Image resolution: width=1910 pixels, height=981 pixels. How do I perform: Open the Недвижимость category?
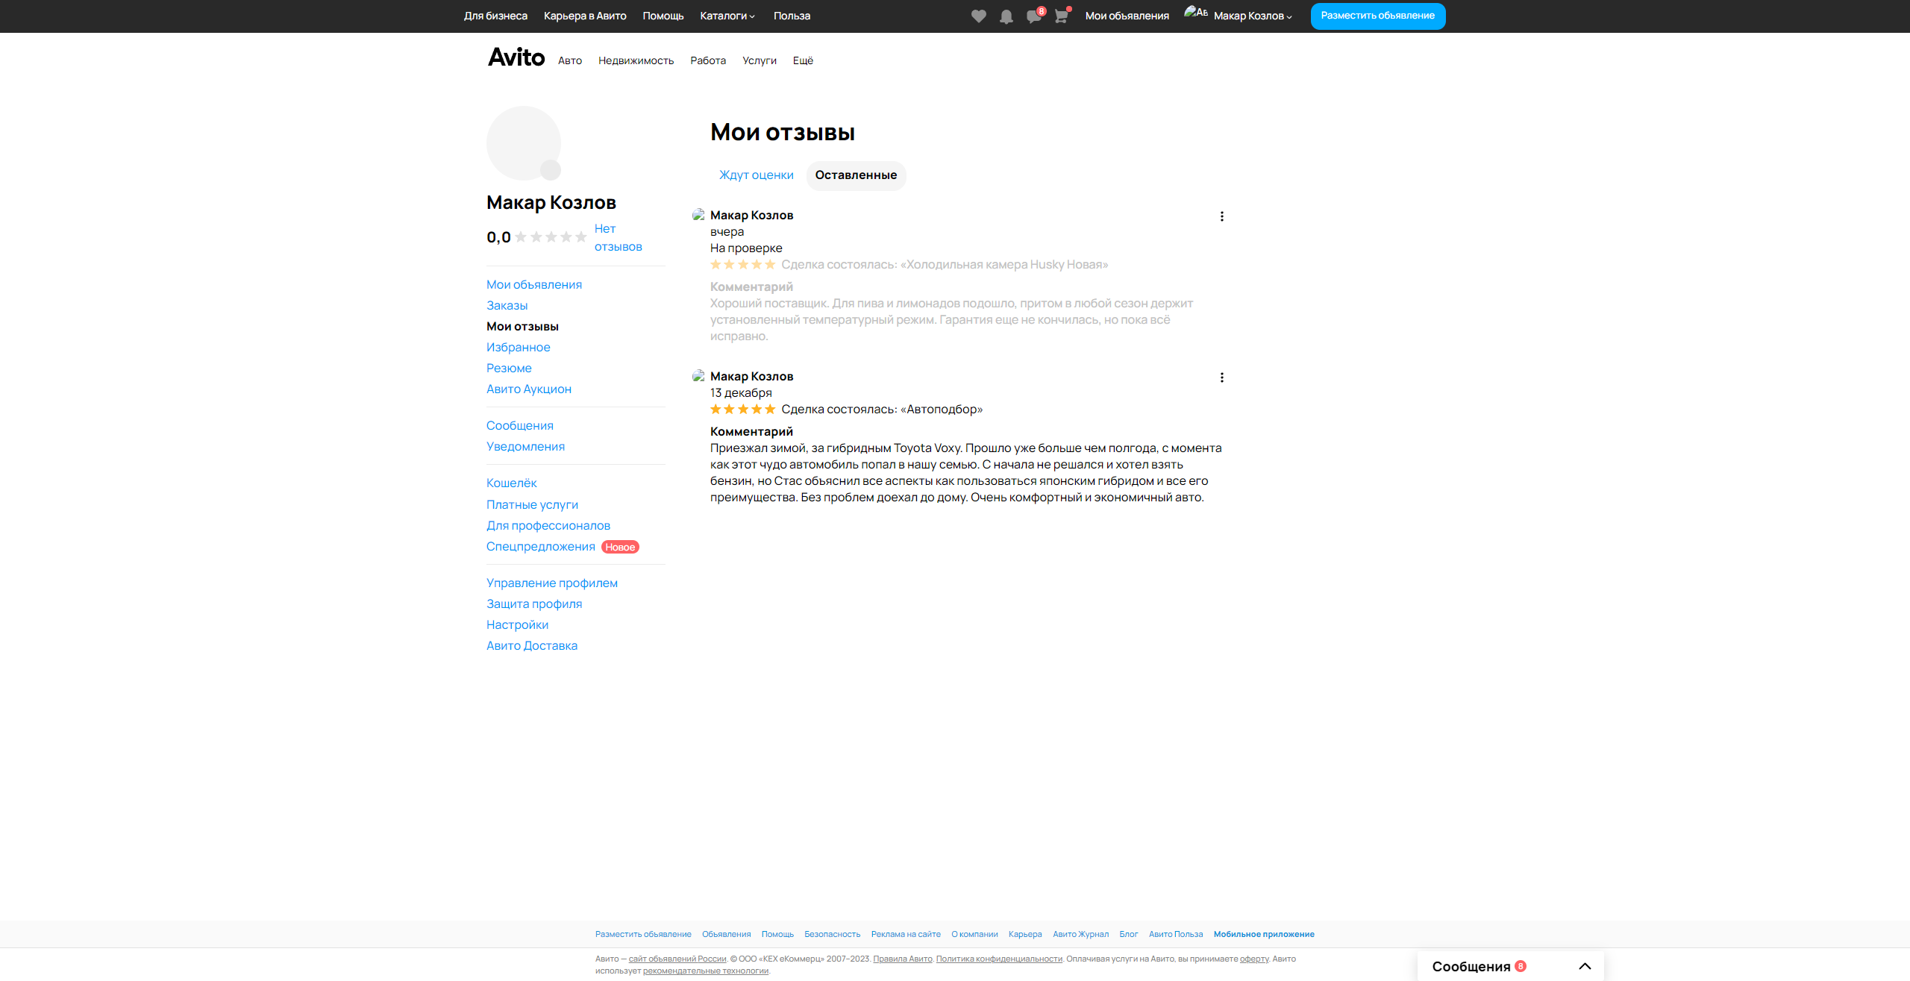click(x=636, y=60)
